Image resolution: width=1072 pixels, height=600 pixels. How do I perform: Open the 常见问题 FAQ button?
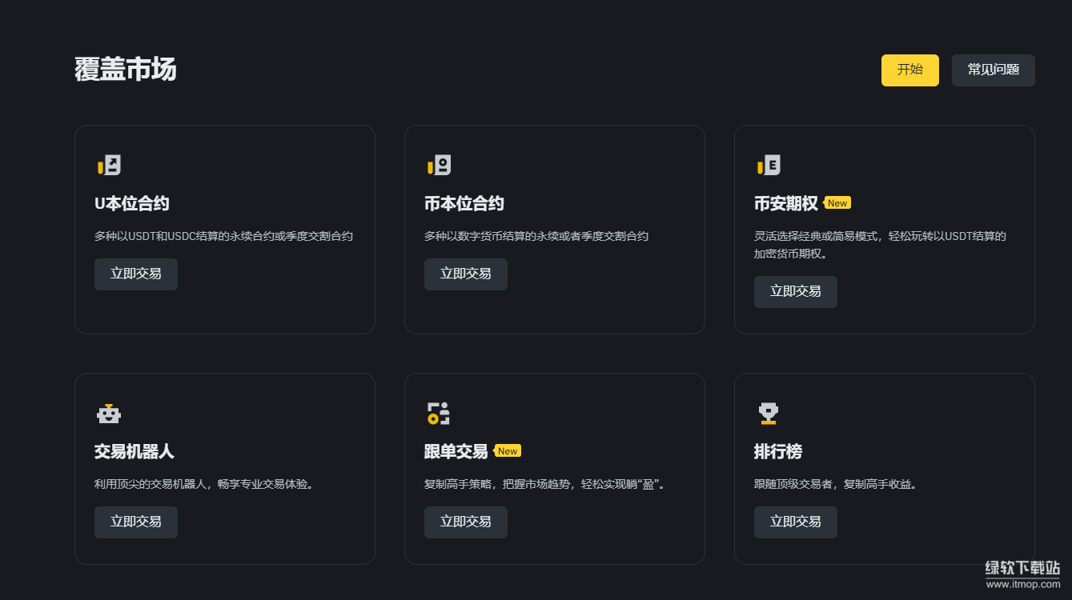(x=993, y=70)
